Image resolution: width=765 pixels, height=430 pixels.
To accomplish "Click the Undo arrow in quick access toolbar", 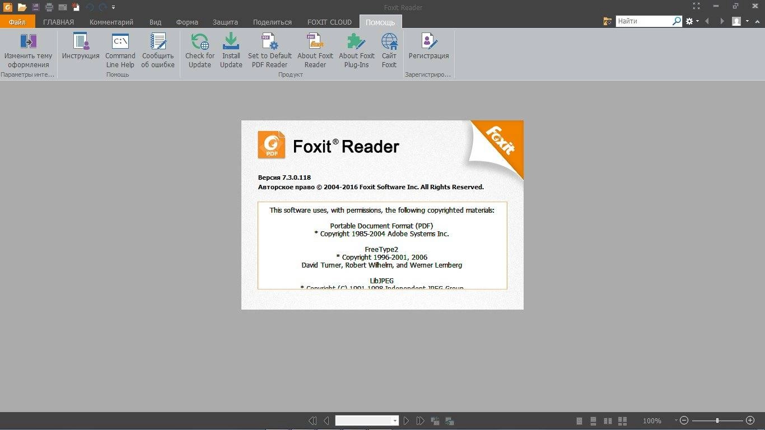I will tap(90, 7).
